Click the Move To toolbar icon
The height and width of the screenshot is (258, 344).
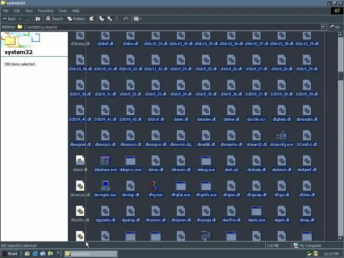pos(102,19)
